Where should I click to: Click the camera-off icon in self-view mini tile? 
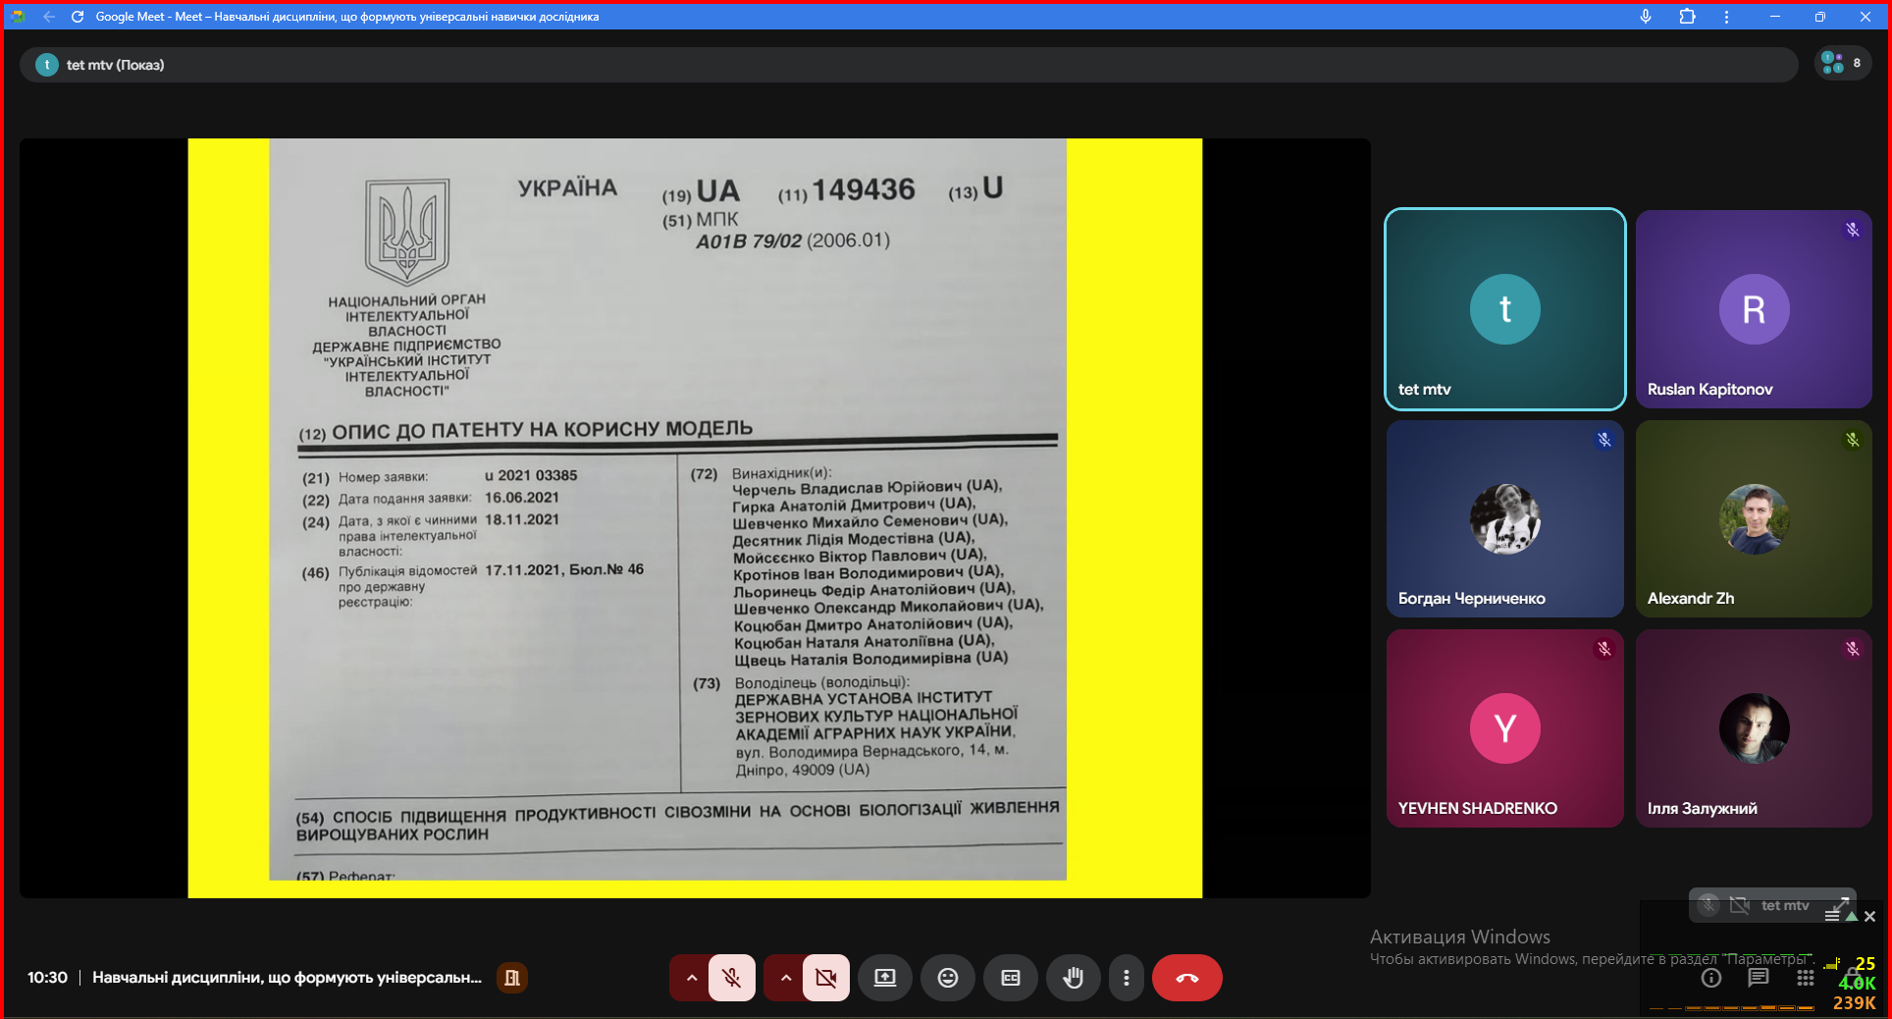pos(1740,905)
